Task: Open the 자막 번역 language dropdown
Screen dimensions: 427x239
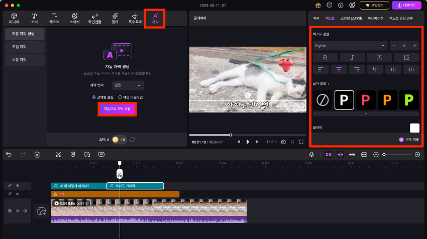Action: point(127,85)
